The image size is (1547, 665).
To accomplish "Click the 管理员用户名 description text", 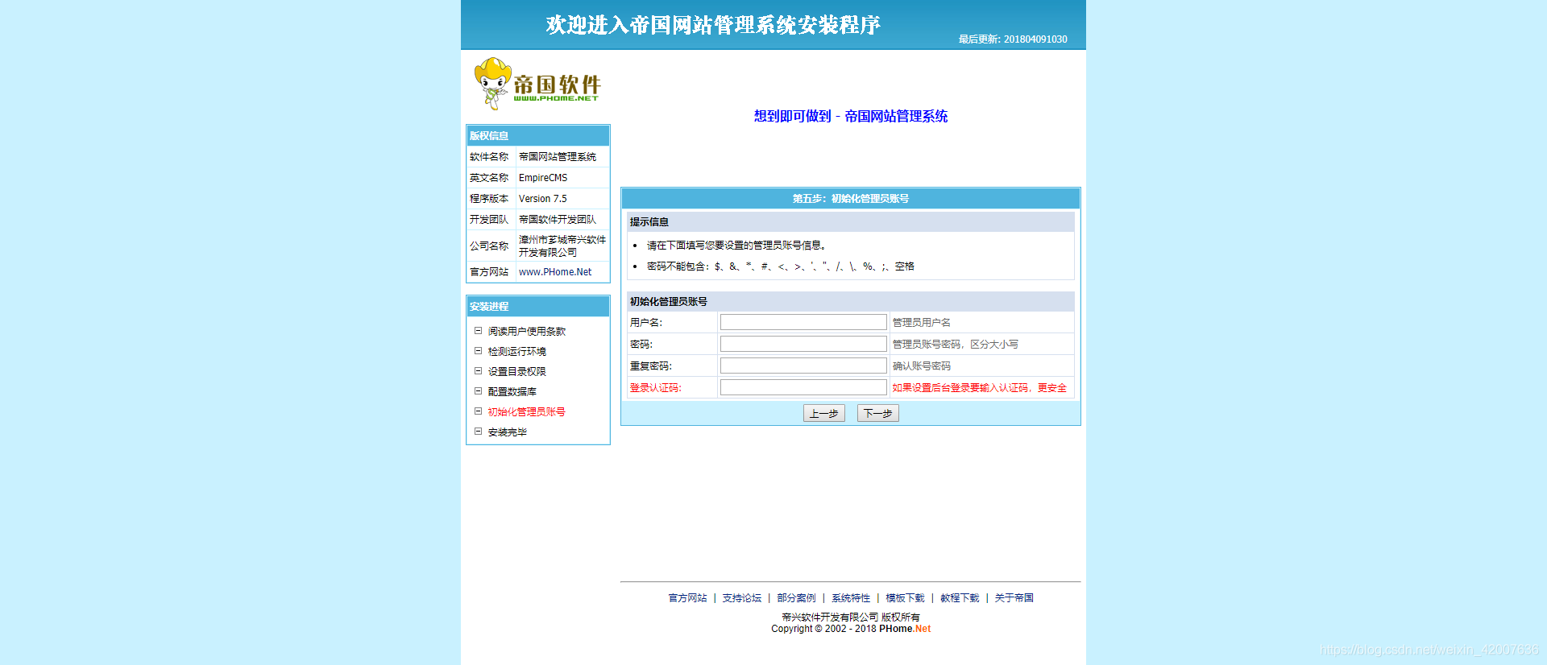I will coord(922,323).
